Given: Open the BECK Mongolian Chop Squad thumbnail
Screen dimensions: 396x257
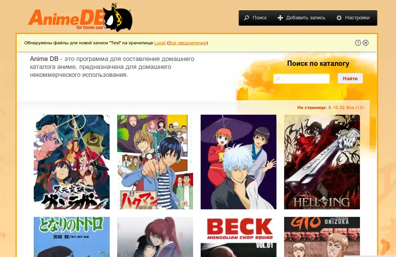Looking at the screenshot, I should pyautogui.click(x=239, y=237).
